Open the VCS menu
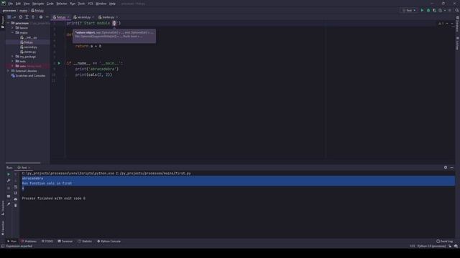This screenshot has width=460, height=258. (x=91, y=4)
